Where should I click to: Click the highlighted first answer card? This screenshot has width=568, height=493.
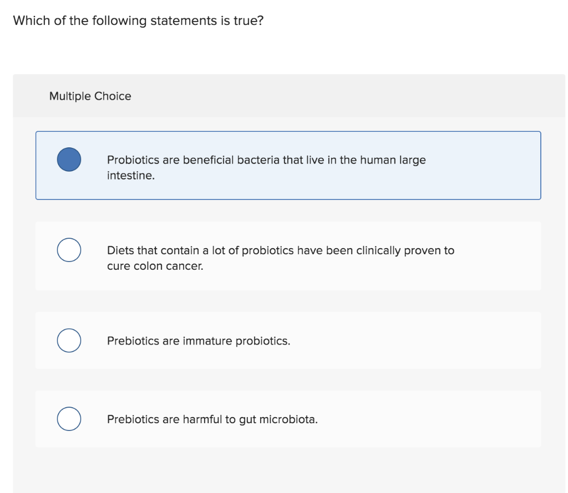coord(288,165)
